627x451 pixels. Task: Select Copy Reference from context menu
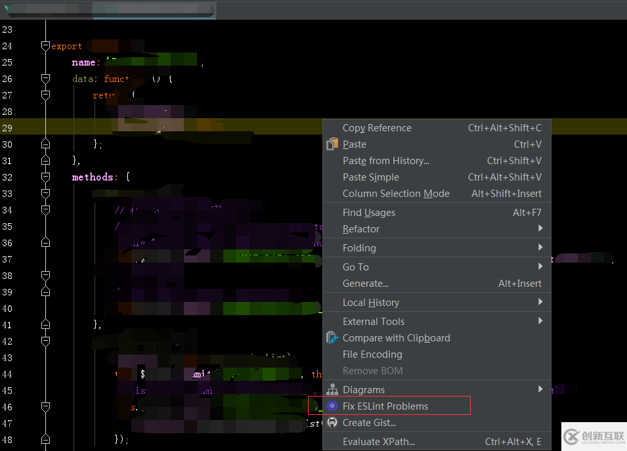pyautogui.click(x=437, y=128)
